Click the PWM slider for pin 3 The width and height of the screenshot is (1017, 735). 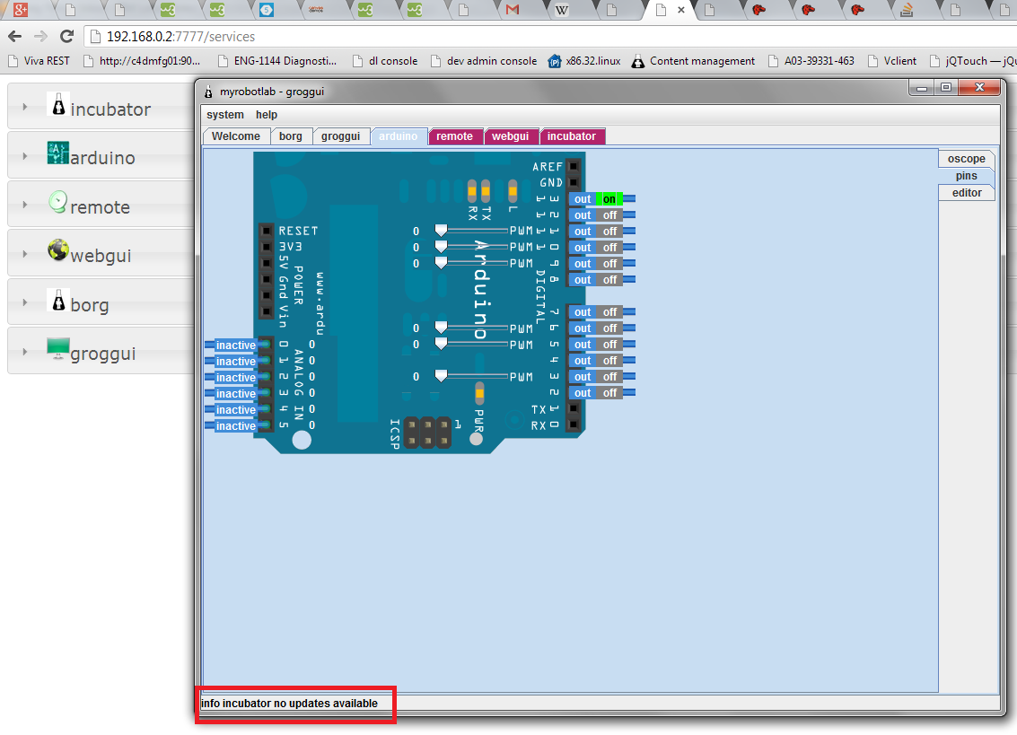pyautogui.click(x=471, y=377)
